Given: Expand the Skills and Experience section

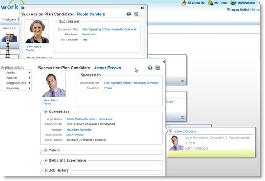Looking at the screenshot, I should pyautogui.click(x=45, y=160).
